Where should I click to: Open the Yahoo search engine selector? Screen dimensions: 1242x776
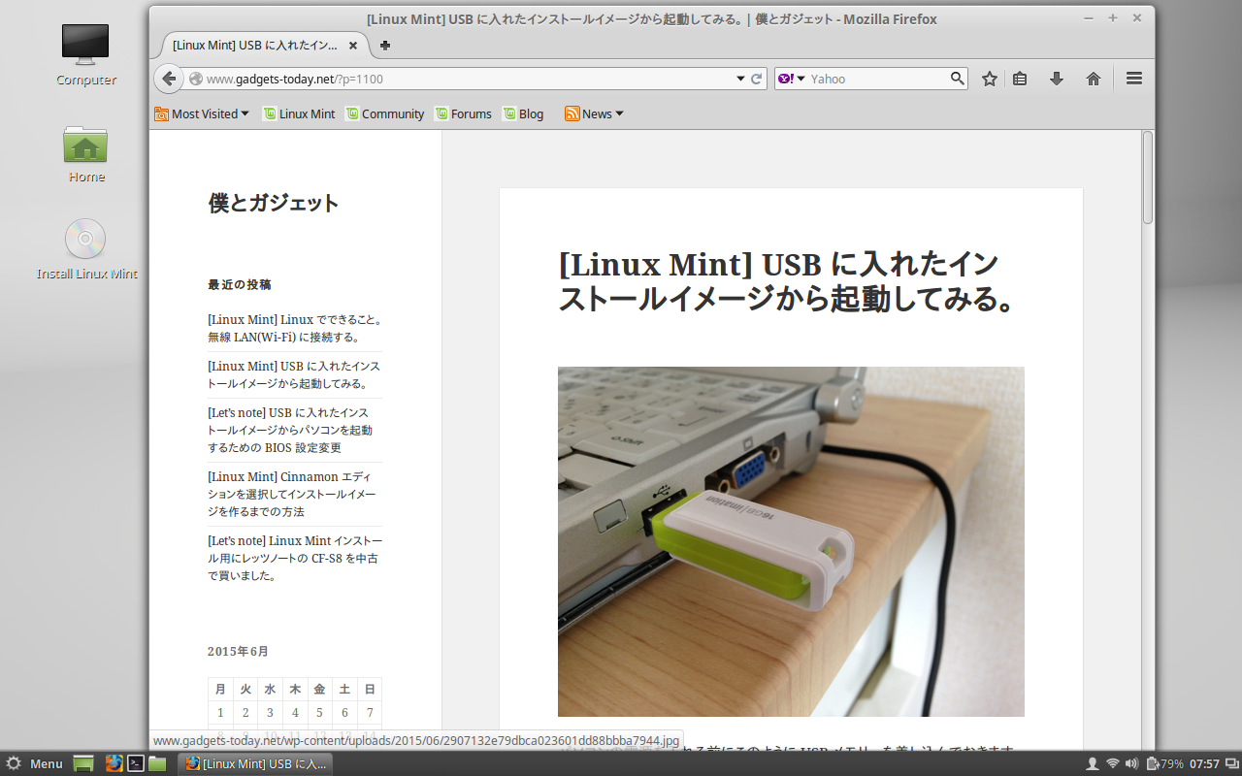tap(793, 79)
